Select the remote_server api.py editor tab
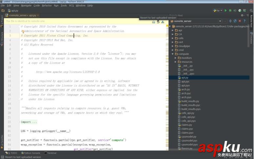 [x=22, y=15]
